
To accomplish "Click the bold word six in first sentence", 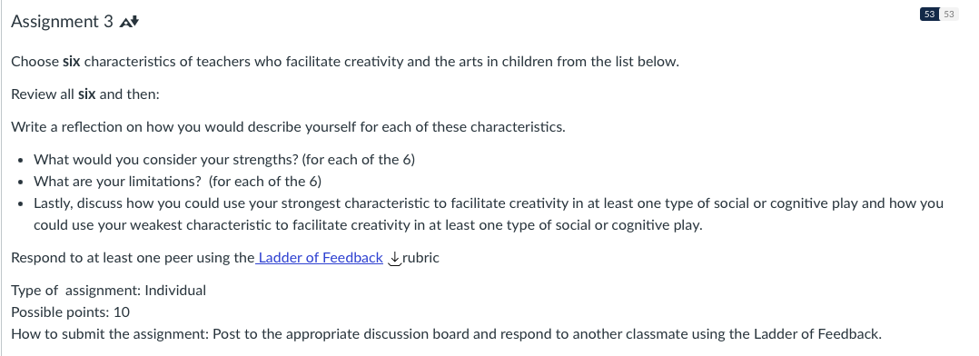I will pyautogui.click(x=71, y=62).
